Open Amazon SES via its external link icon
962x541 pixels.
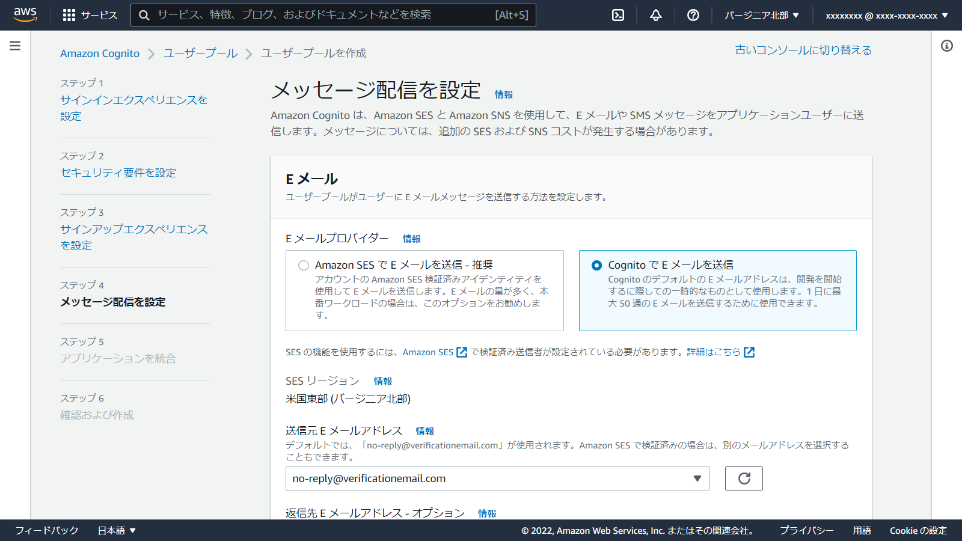point(461,352)
